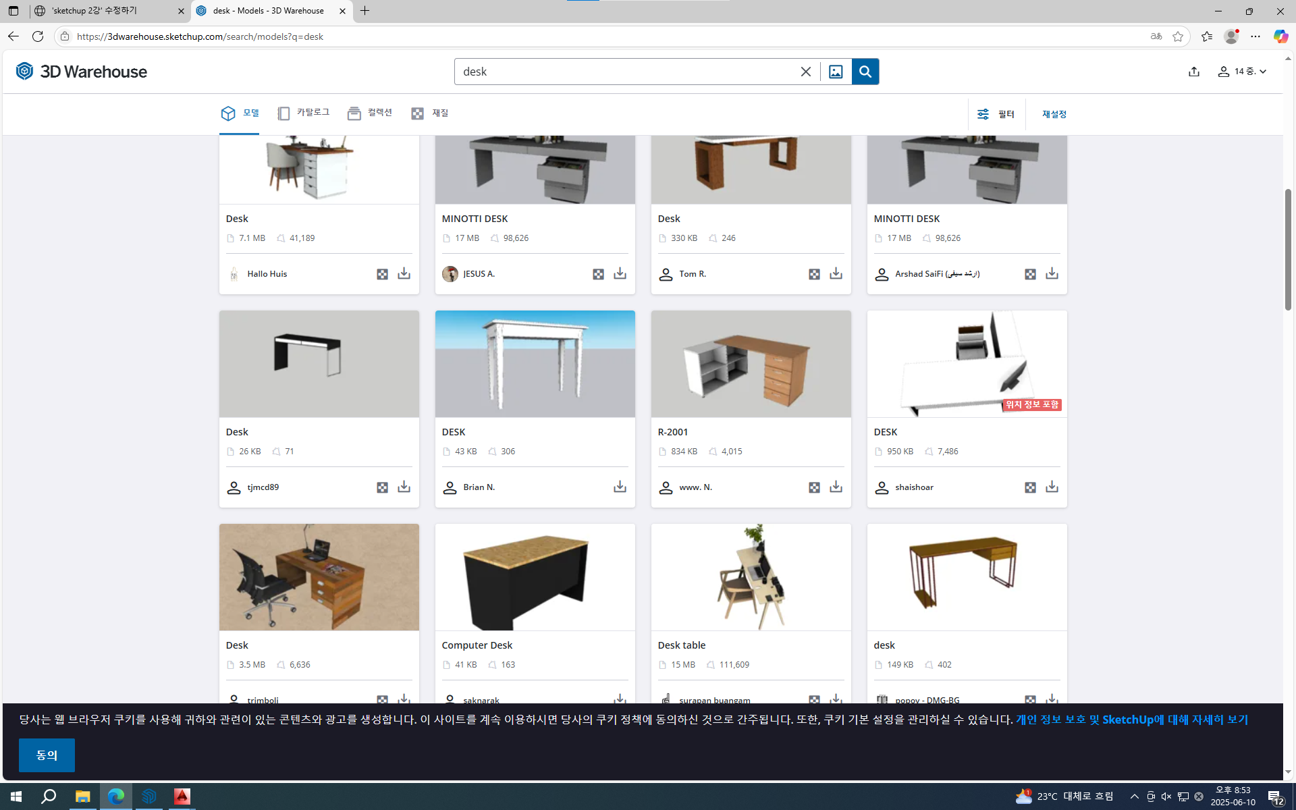View materials of Hallo Huis Desk
Image resolution: width=1296 pixels, height=810 pixels.
(x=382, y=273)
